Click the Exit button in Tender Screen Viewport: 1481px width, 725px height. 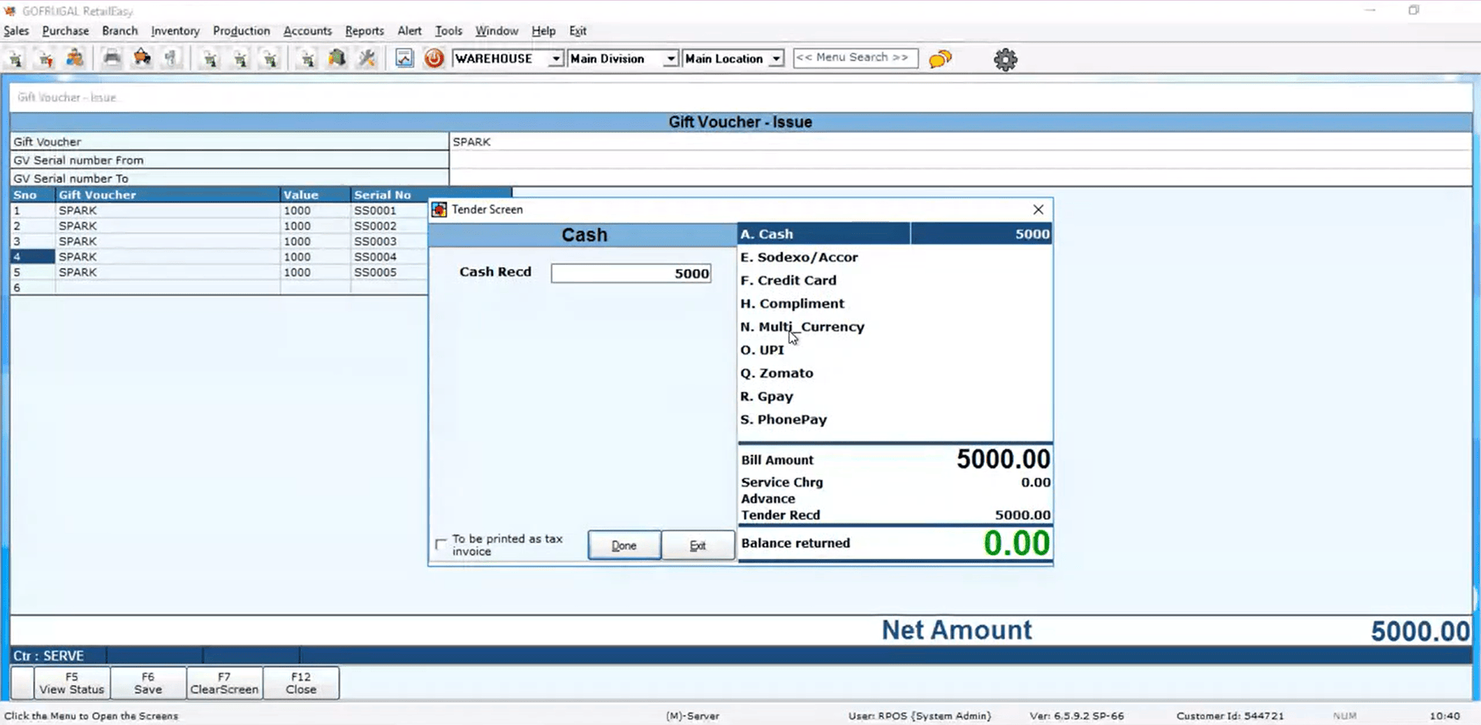698,545
